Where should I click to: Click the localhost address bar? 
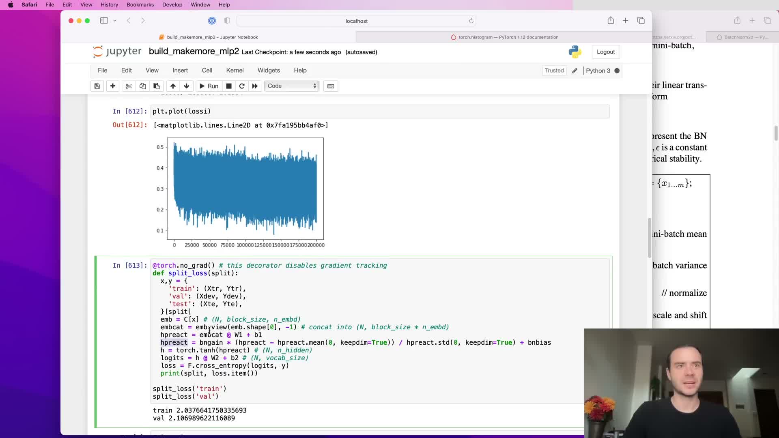356,21
